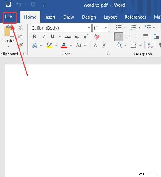Open the Design ribbon tab
This screenshot has width=161, height=177.
[89, 17]
